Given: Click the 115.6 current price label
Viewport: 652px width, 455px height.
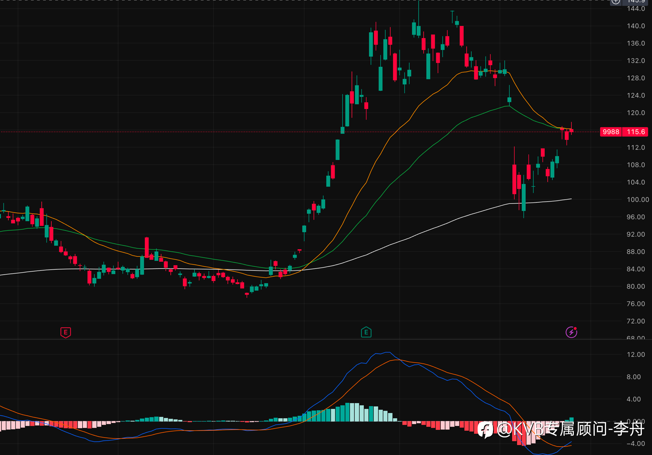Looking at the screenshot, I should click(636, 132).
